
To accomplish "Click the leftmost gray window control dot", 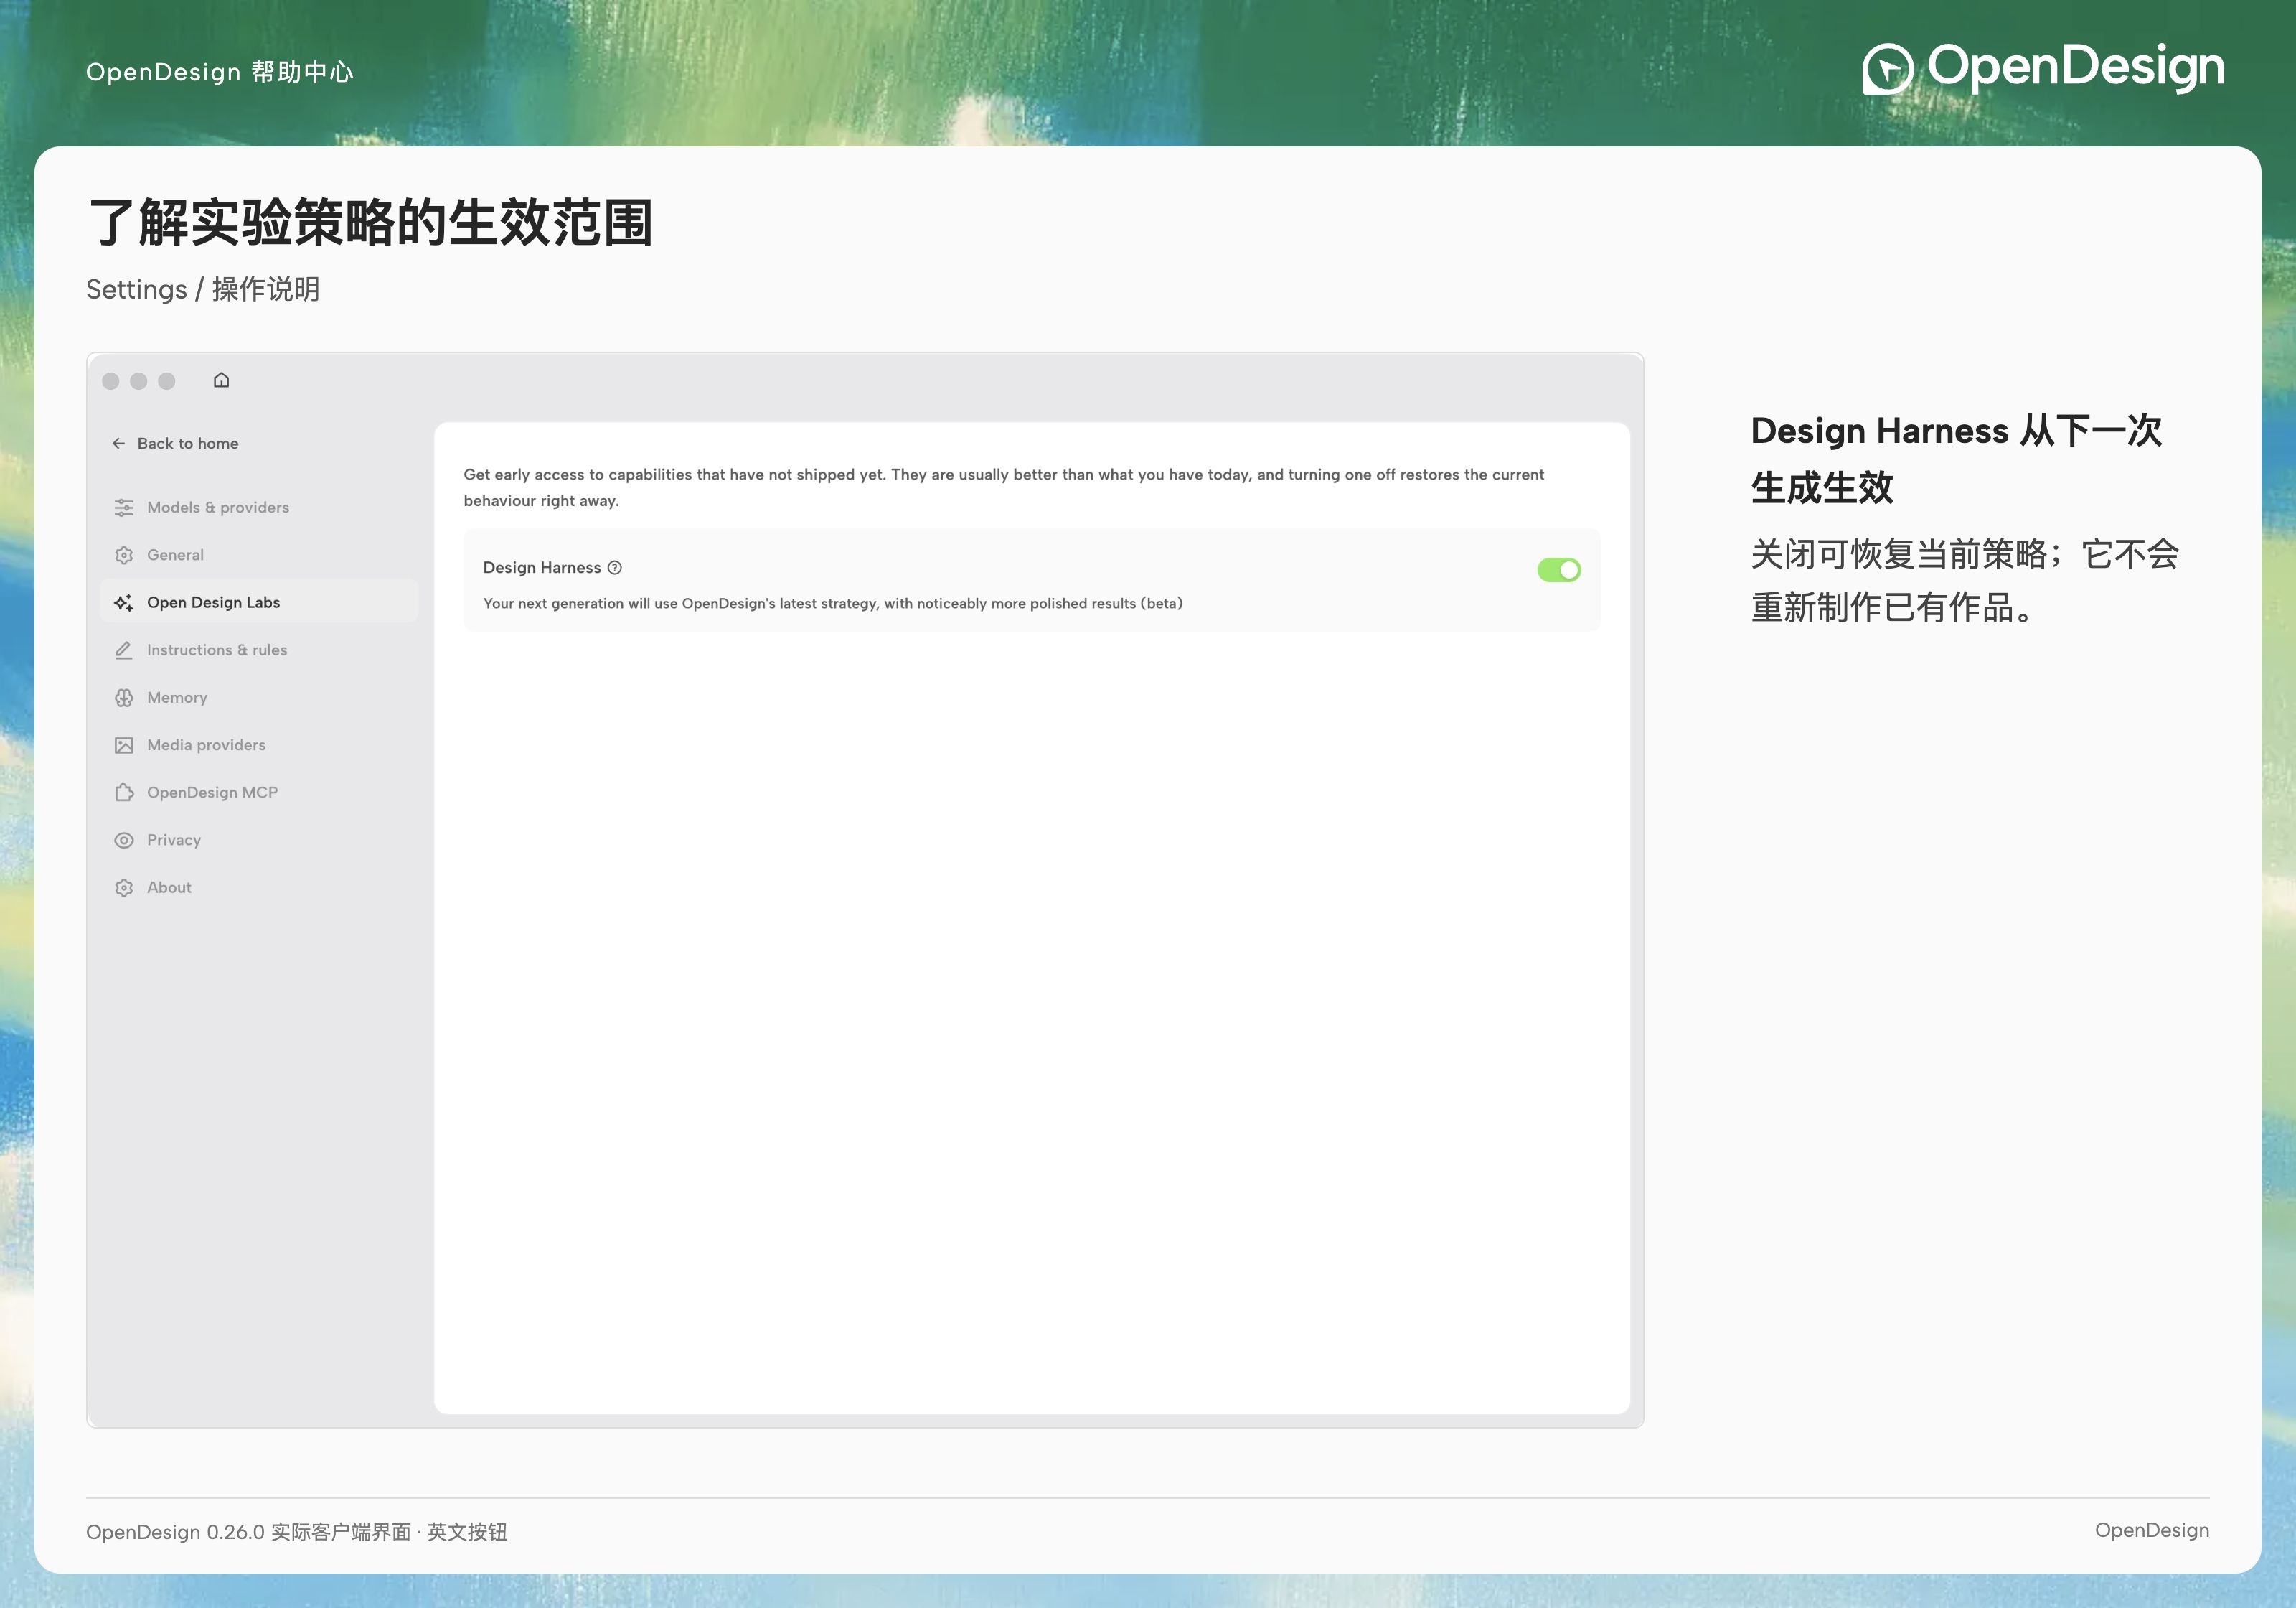I will (111, 381).
